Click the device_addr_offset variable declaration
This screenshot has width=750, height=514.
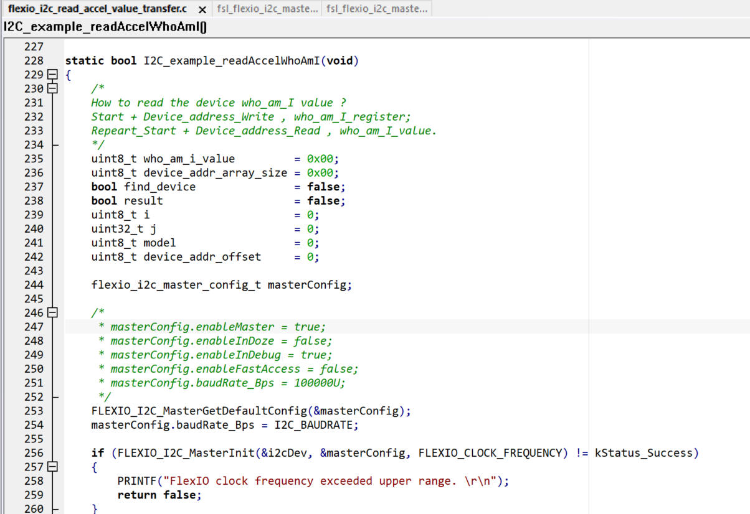pyautogui.click(x=202, y=257)
